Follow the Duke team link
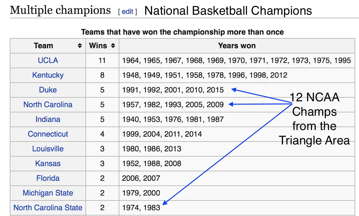This screenshot has height=216, width=359. pyautogui.click(x=48, y=90)
